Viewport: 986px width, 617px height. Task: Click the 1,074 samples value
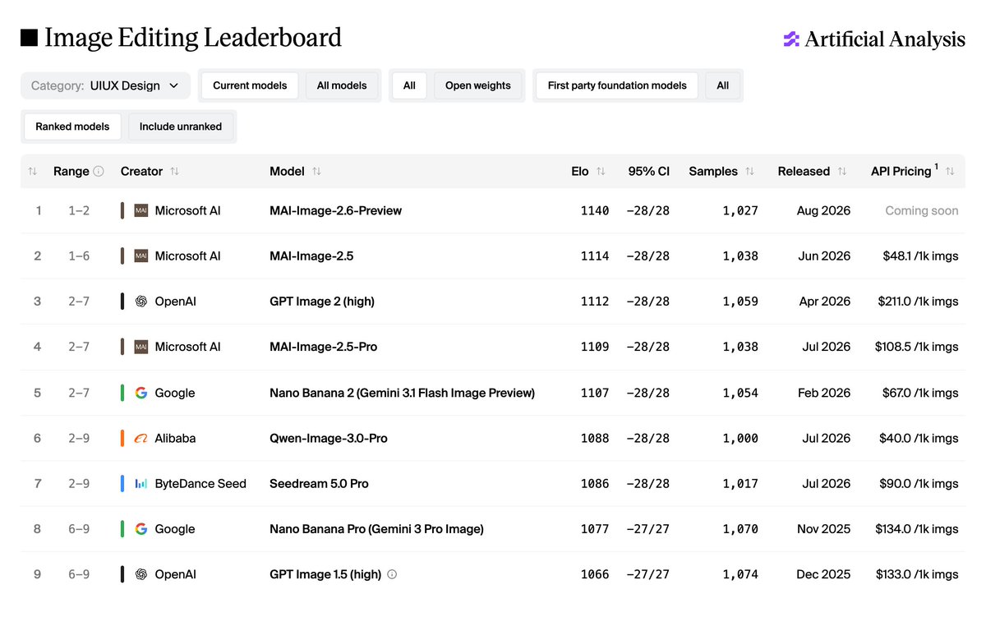(x=740, y=574)
